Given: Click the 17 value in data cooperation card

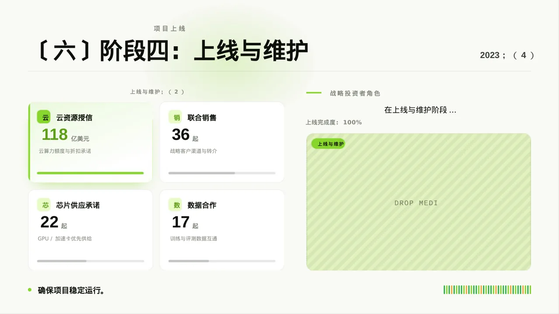Looking at the screenshot, I should point(180,222).
